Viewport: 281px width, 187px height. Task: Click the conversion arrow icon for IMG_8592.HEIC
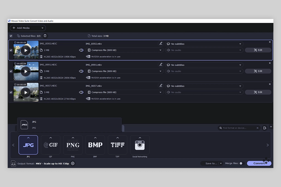81,50
